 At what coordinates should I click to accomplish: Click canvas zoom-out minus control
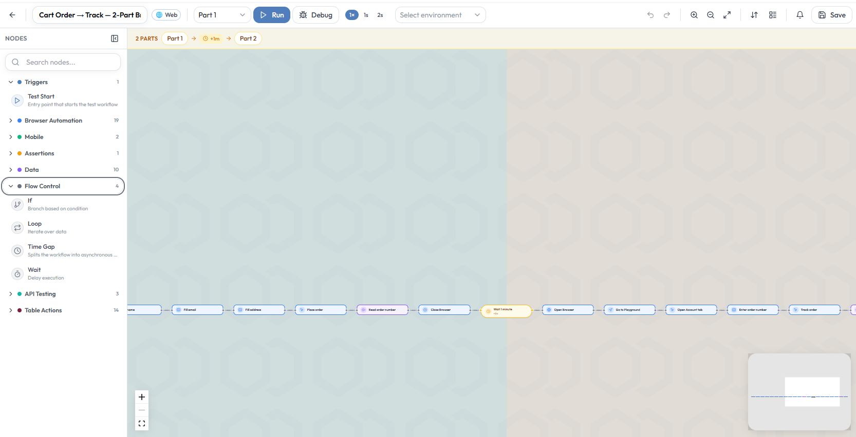pyautogui.click(x=142, y=410)
